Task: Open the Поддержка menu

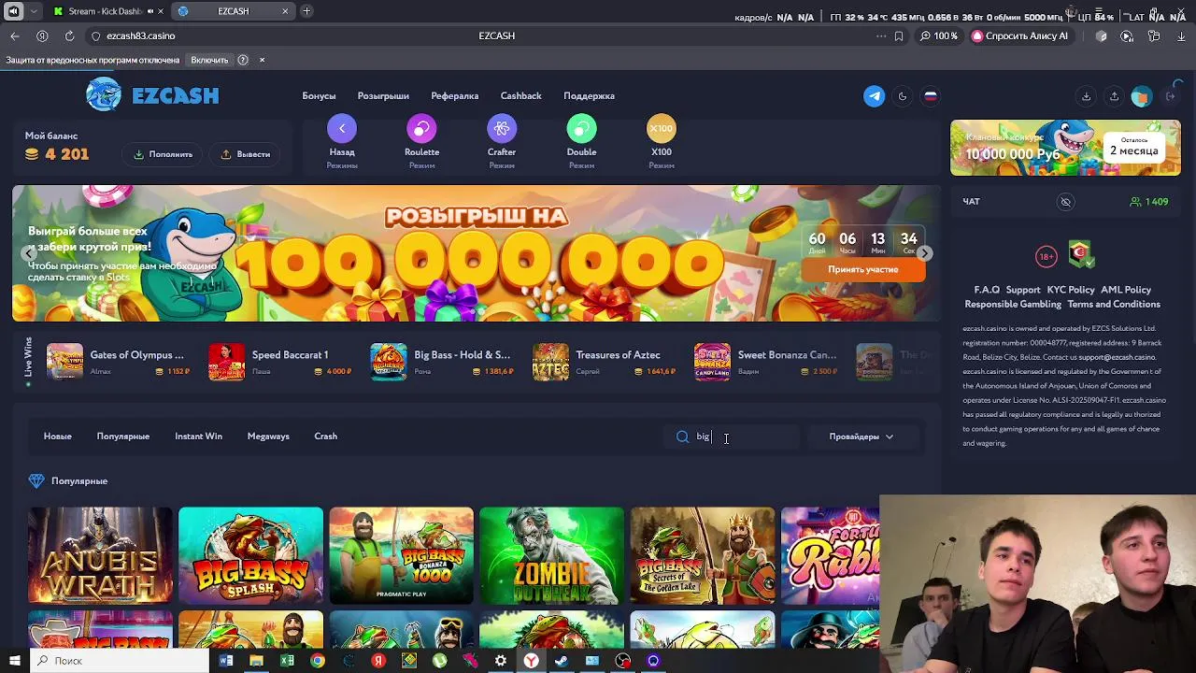Action: pyautogui.click(x=589, y=96)
